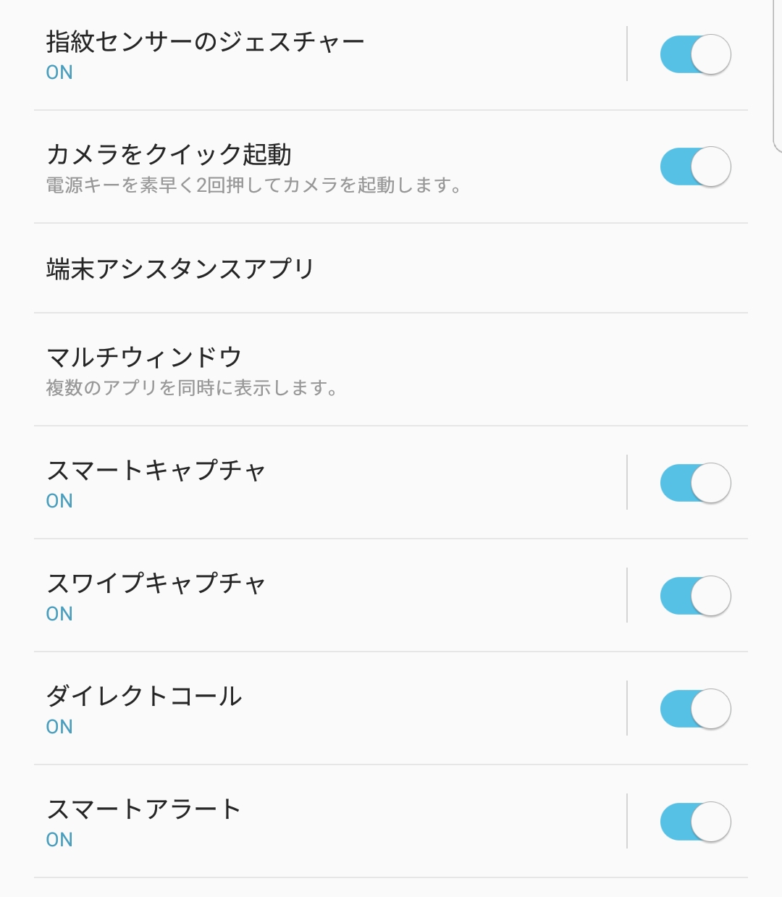Open 指紋センサーのジェスチャー details via its title

(x=205, y=42)
